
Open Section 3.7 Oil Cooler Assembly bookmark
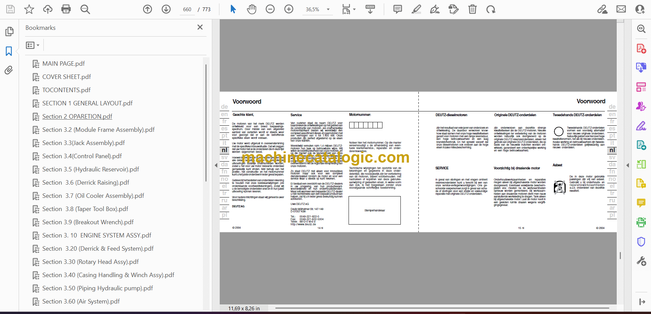93,196
